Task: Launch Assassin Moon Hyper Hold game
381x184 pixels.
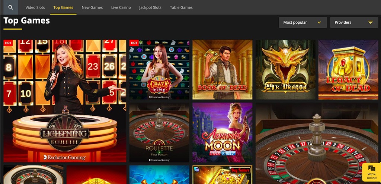Action: click(222, 132)
